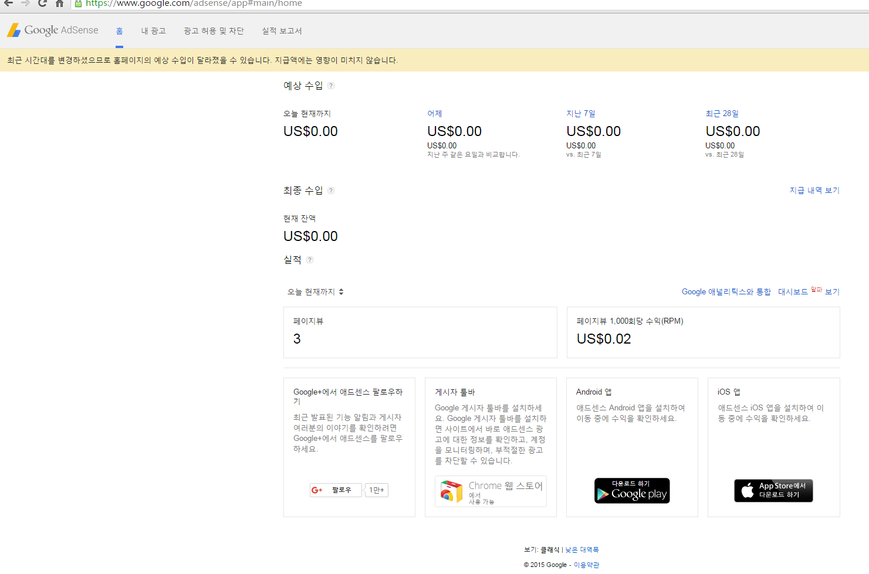Viewport: 869px width, 574px height.
Task: Open the App Store download badge
Action: (x=773, y=491)
